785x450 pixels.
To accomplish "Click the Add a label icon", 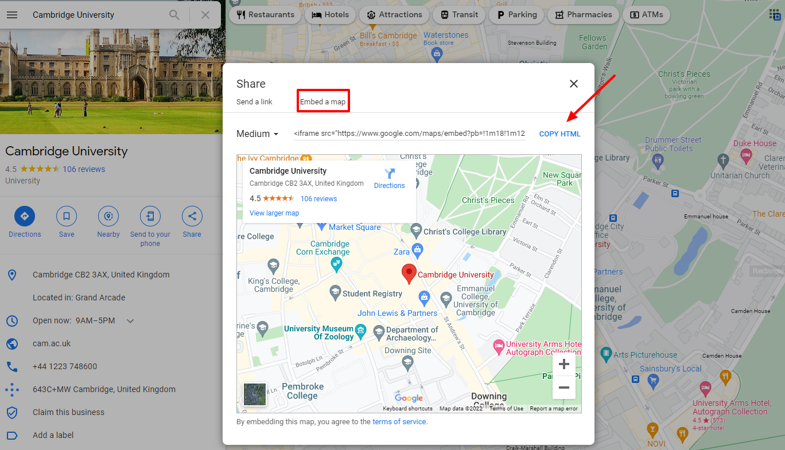I will click(x=12, y=435).
